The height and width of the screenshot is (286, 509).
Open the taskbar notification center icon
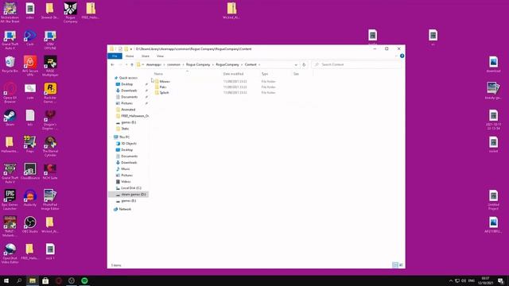(x=500, y=280)
